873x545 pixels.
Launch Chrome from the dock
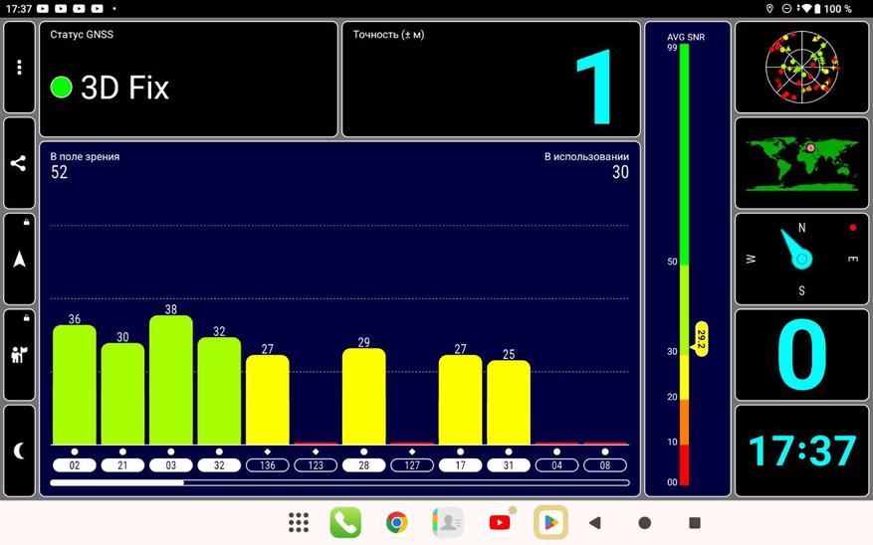397,522
